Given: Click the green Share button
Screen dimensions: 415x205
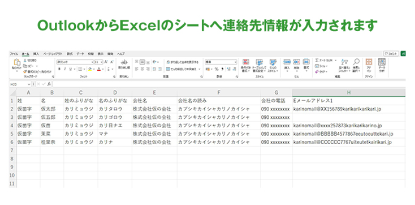Looking at the screenshot, I should pos(403,54).
